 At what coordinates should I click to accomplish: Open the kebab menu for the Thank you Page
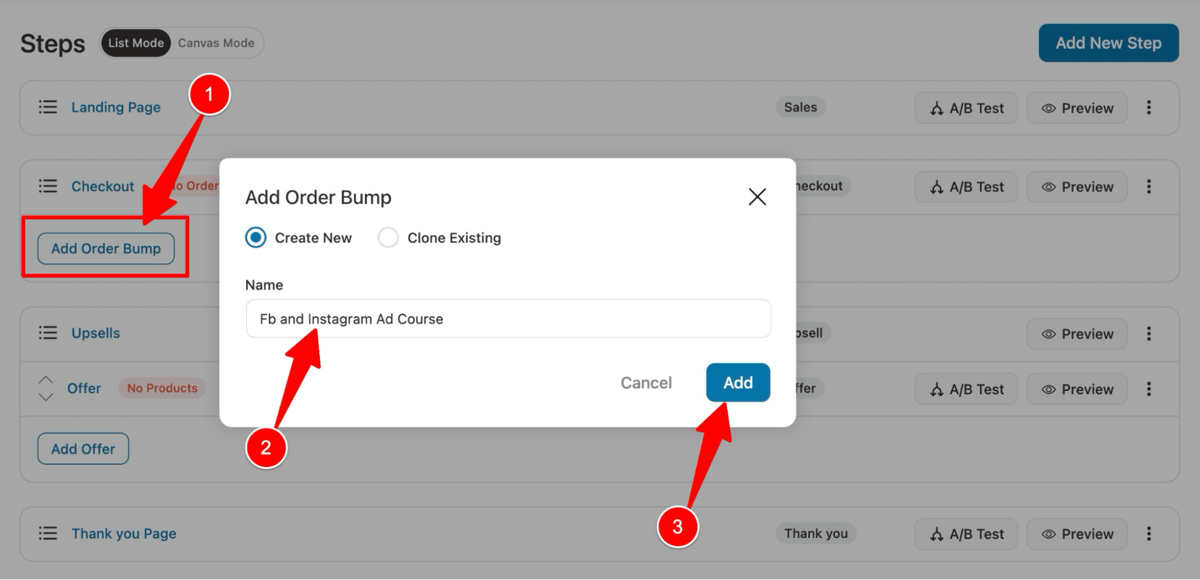pyautogui.click(x=1150, y=533)
